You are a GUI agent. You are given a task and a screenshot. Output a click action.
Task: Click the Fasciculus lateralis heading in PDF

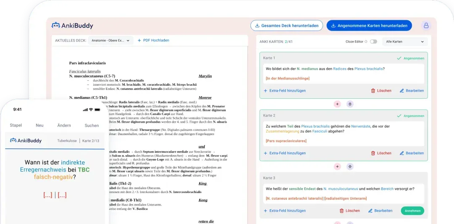(85, 71)
